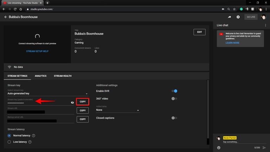The height and width of the screenshot is (152, 270).
Task: Click the share stream arrow icon
Action: (x=230, y=17)
